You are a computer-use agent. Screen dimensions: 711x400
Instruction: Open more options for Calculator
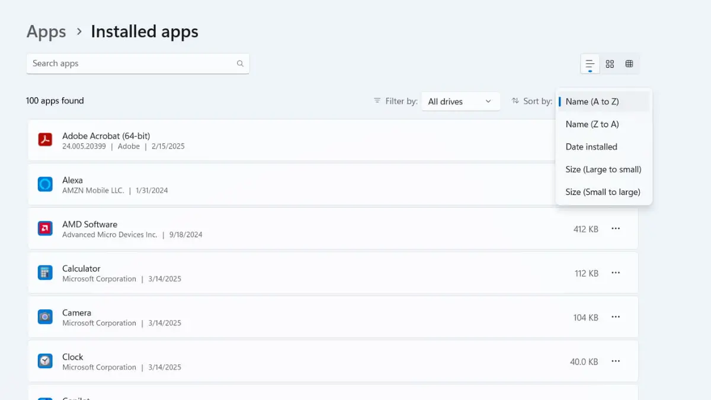point(616,273)
